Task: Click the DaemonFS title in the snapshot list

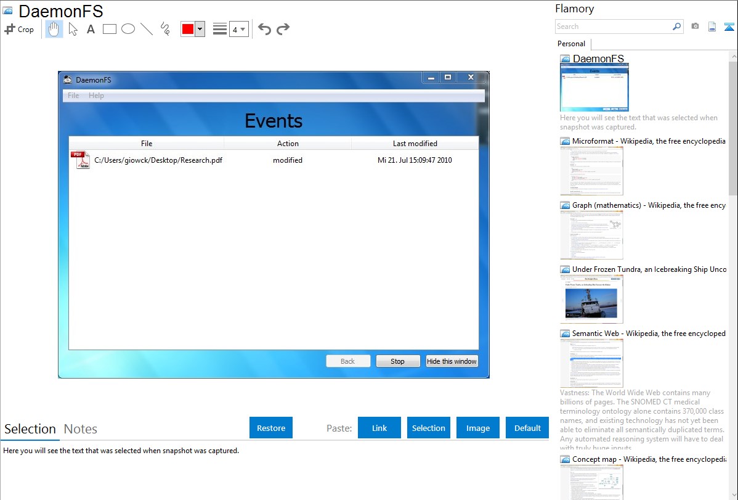Action: pos(598,59)
